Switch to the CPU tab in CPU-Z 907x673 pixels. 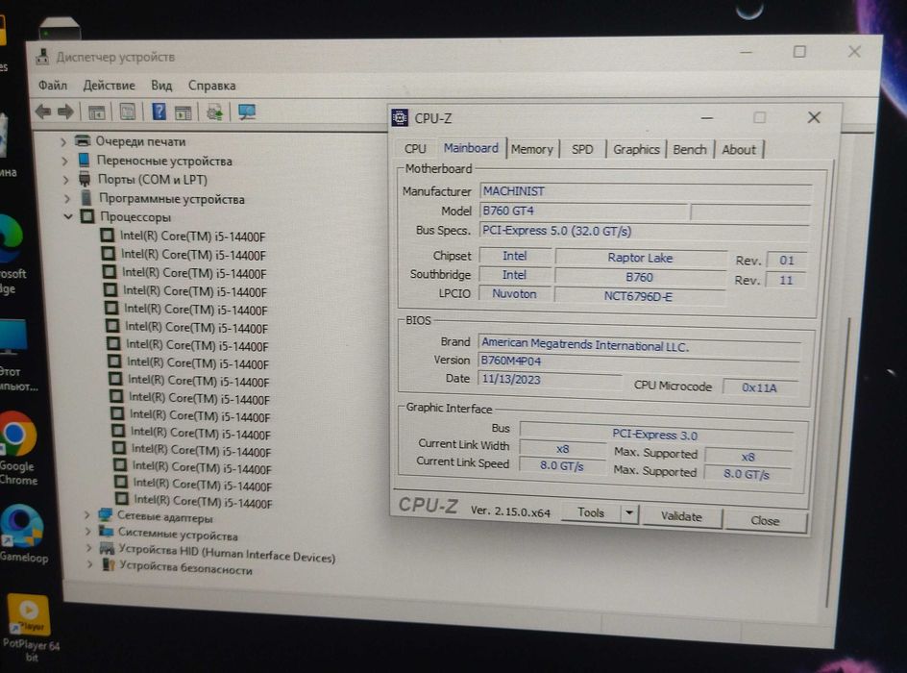[x=415, y=149]
